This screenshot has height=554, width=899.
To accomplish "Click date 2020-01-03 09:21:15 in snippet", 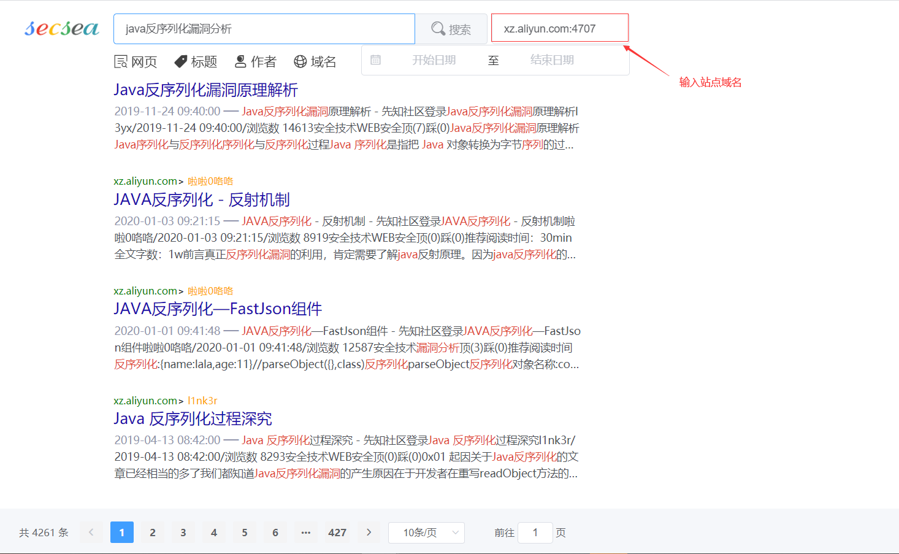I will click(167, 221).
